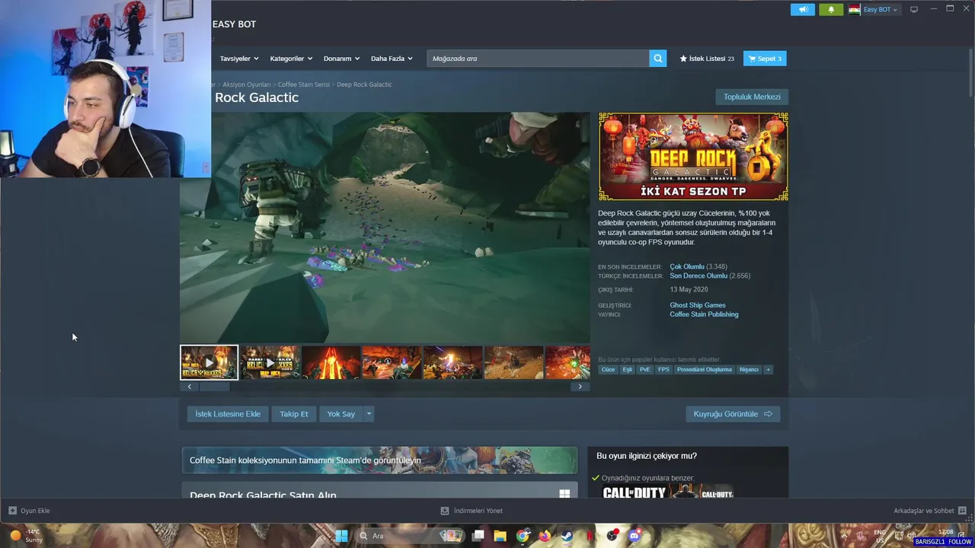Screen dimensions: 975x548
Task: Show more tags with the plus button
Action: (768, 370)
